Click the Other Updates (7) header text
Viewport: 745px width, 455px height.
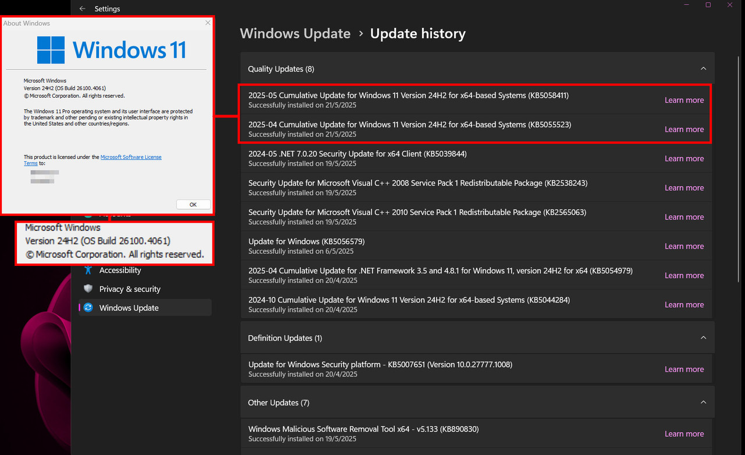pyautogui.click(x=279, y=403)
